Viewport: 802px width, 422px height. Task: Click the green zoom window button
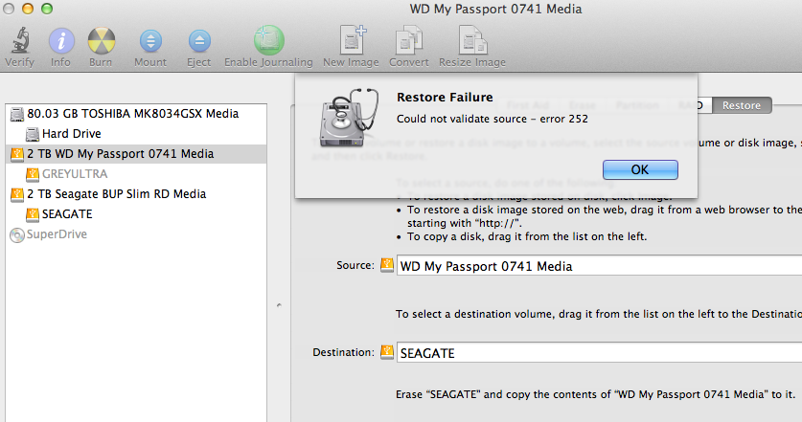pos(47,9)
